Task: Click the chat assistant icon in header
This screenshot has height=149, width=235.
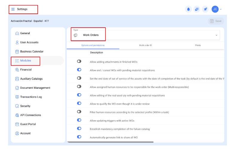Action: pyautogui.click(x=197, y=9)
